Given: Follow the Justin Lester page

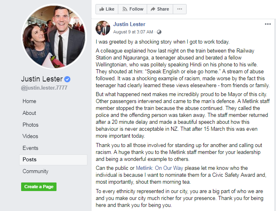Looking at the screenshot, I should tap(133, 9).
